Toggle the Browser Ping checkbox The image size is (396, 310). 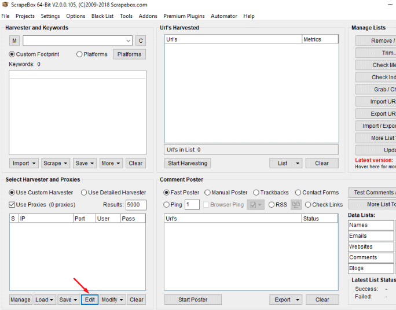click(x=206, y=205)
